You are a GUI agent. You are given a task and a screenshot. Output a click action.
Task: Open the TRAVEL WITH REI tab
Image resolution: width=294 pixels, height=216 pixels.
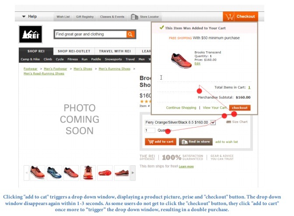115,51
